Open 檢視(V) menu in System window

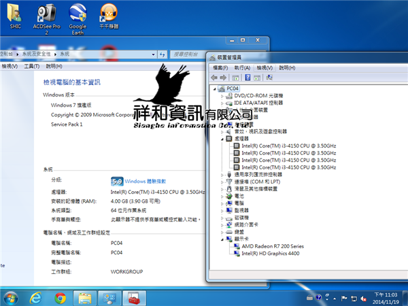click(10, 67)
